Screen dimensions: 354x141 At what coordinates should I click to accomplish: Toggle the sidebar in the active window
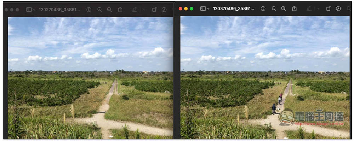(203, 8)
